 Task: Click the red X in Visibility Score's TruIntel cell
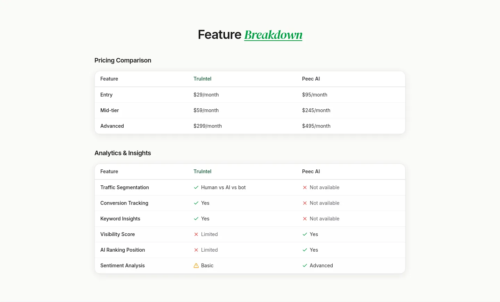pyautogui.click(x=196, y=234)
